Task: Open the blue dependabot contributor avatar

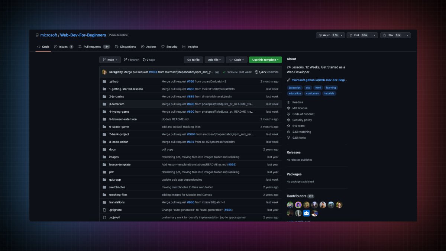Action: coord(307,213)
